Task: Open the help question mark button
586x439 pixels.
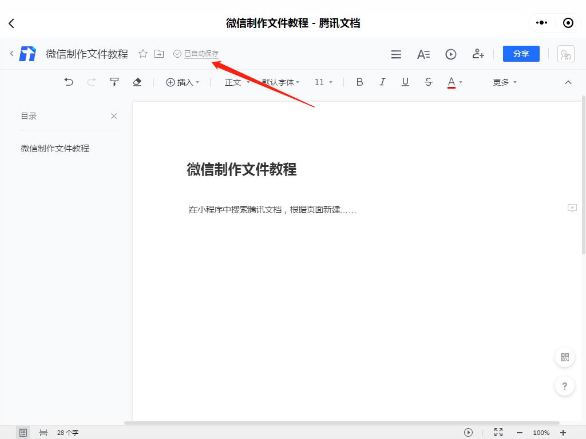Action: click(x=565, y=386)
